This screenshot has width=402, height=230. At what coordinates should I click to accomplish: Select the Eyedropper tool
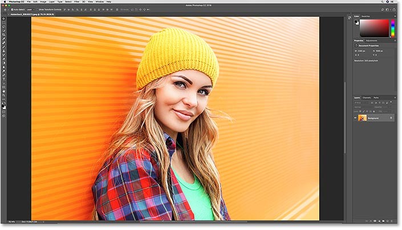pos(3,39)
